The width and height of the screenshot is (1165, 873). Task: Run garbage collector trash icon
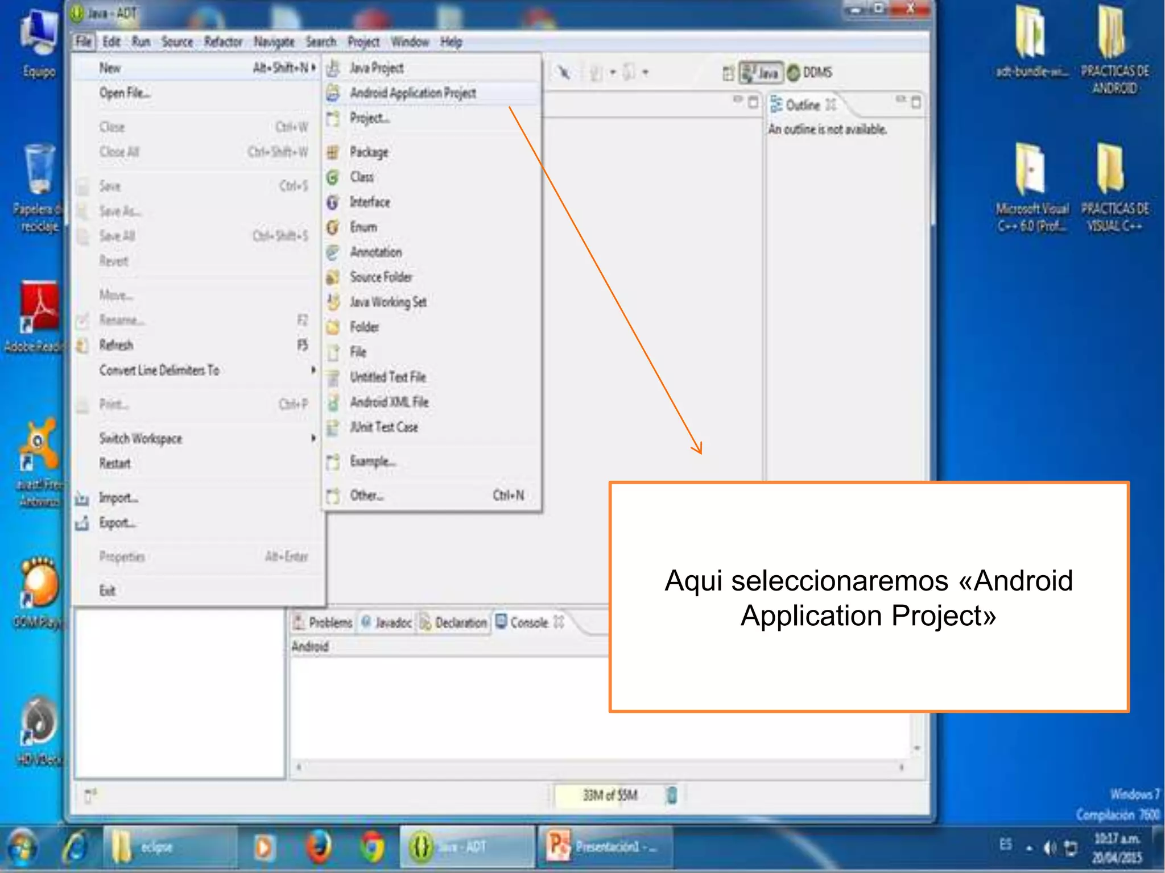pos(671,795)
